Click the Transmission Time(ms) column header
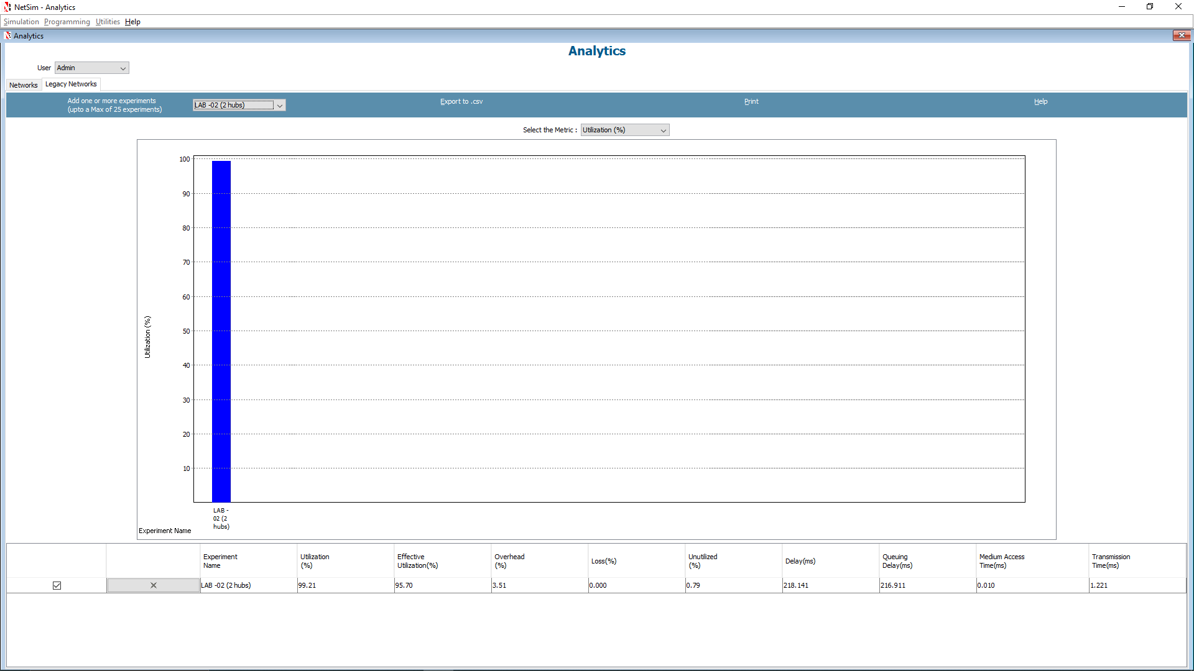 click(1137, 561)
